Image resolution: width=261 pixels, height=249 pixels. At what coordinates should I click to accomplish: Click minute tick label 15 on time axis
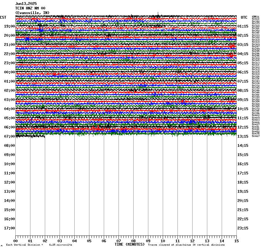236,241
